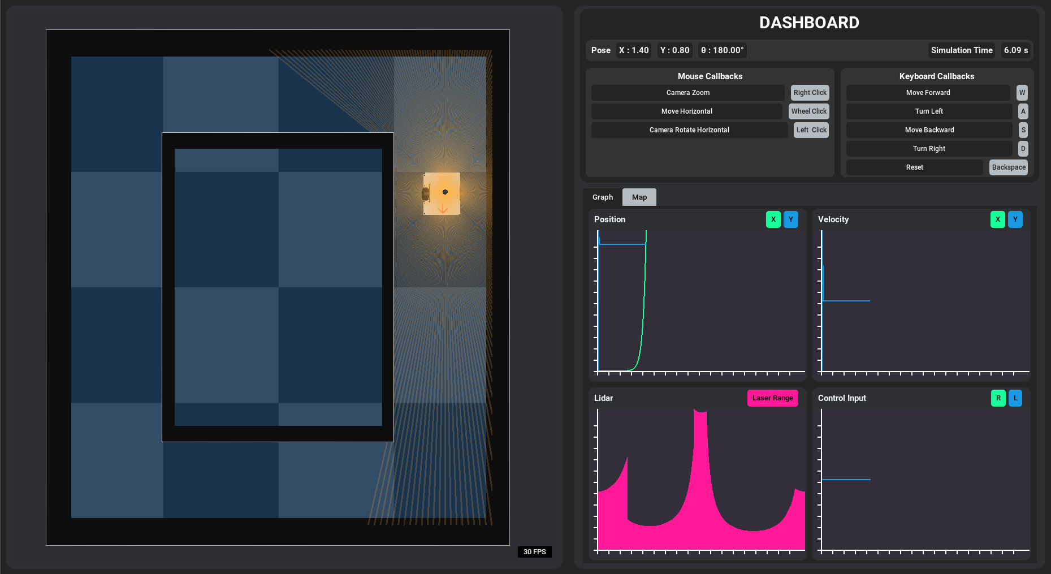This screenshot has width=1051, height=574.
Task: Click the W key for Move Forward
Action: pyautogui.click(x=1022, y=93)
